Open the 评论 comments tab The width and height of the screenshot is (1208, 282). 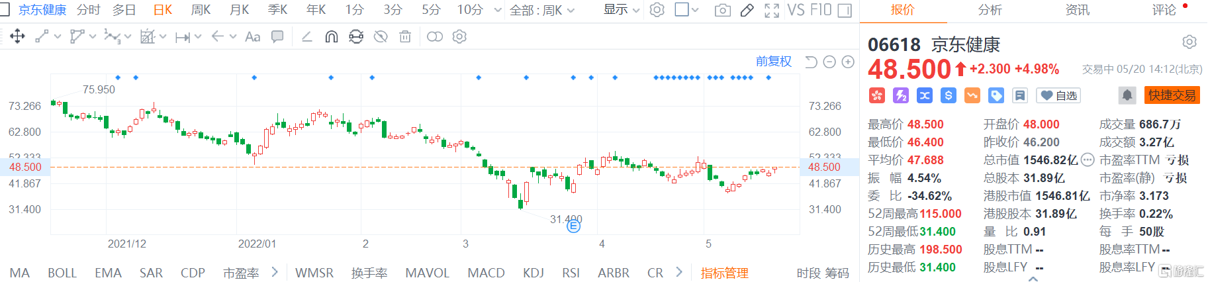pyautogui.click(x=1164, y=10)
